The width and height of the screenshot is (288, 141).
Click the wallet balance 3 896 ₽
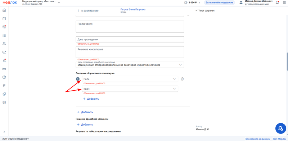click(190, 3)
